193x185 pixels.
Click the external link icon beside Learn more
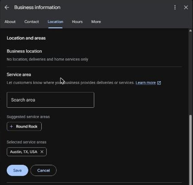pos(159,83)
